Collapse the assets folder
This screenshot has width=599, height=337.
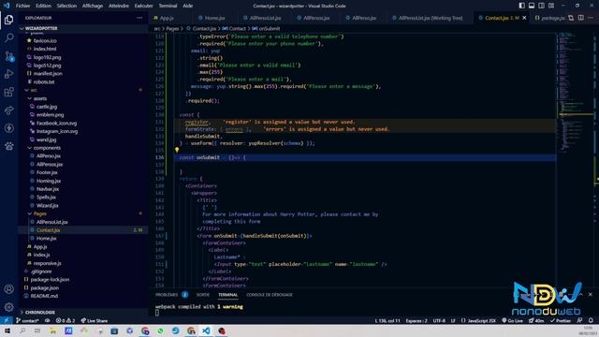click(x=30, y=98)
